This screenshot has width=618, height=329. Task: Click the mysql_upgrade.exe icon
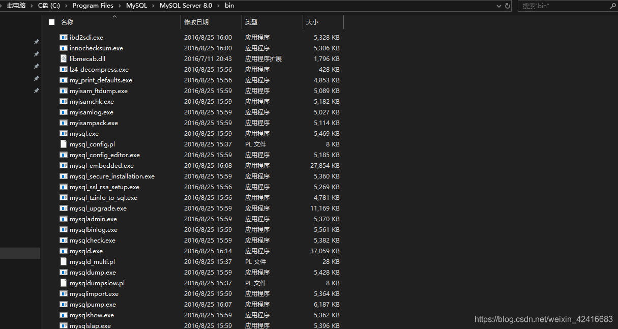click(x=64, y=208)
